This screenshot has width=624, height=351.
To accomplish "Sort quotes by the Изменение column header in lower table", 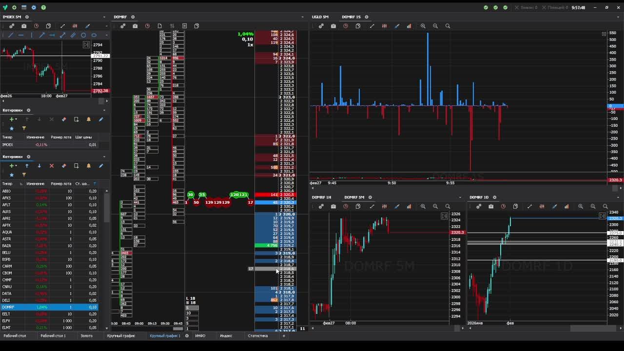I will point(36,184).
